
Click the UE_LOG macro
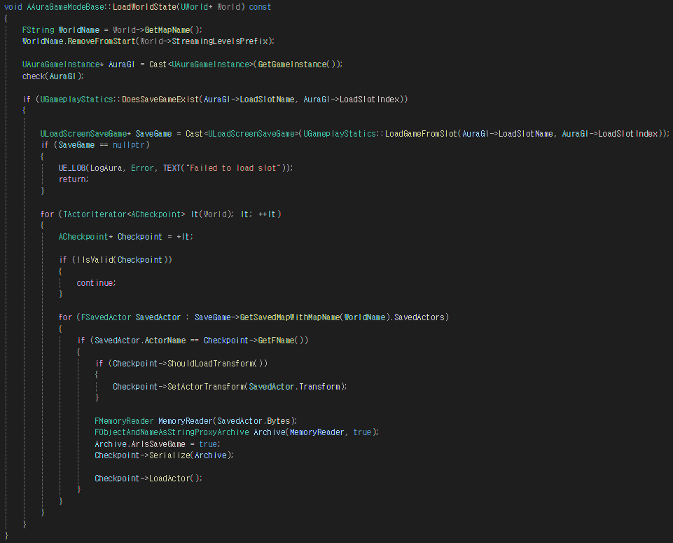pyautogui.click(x=71, y=168)
